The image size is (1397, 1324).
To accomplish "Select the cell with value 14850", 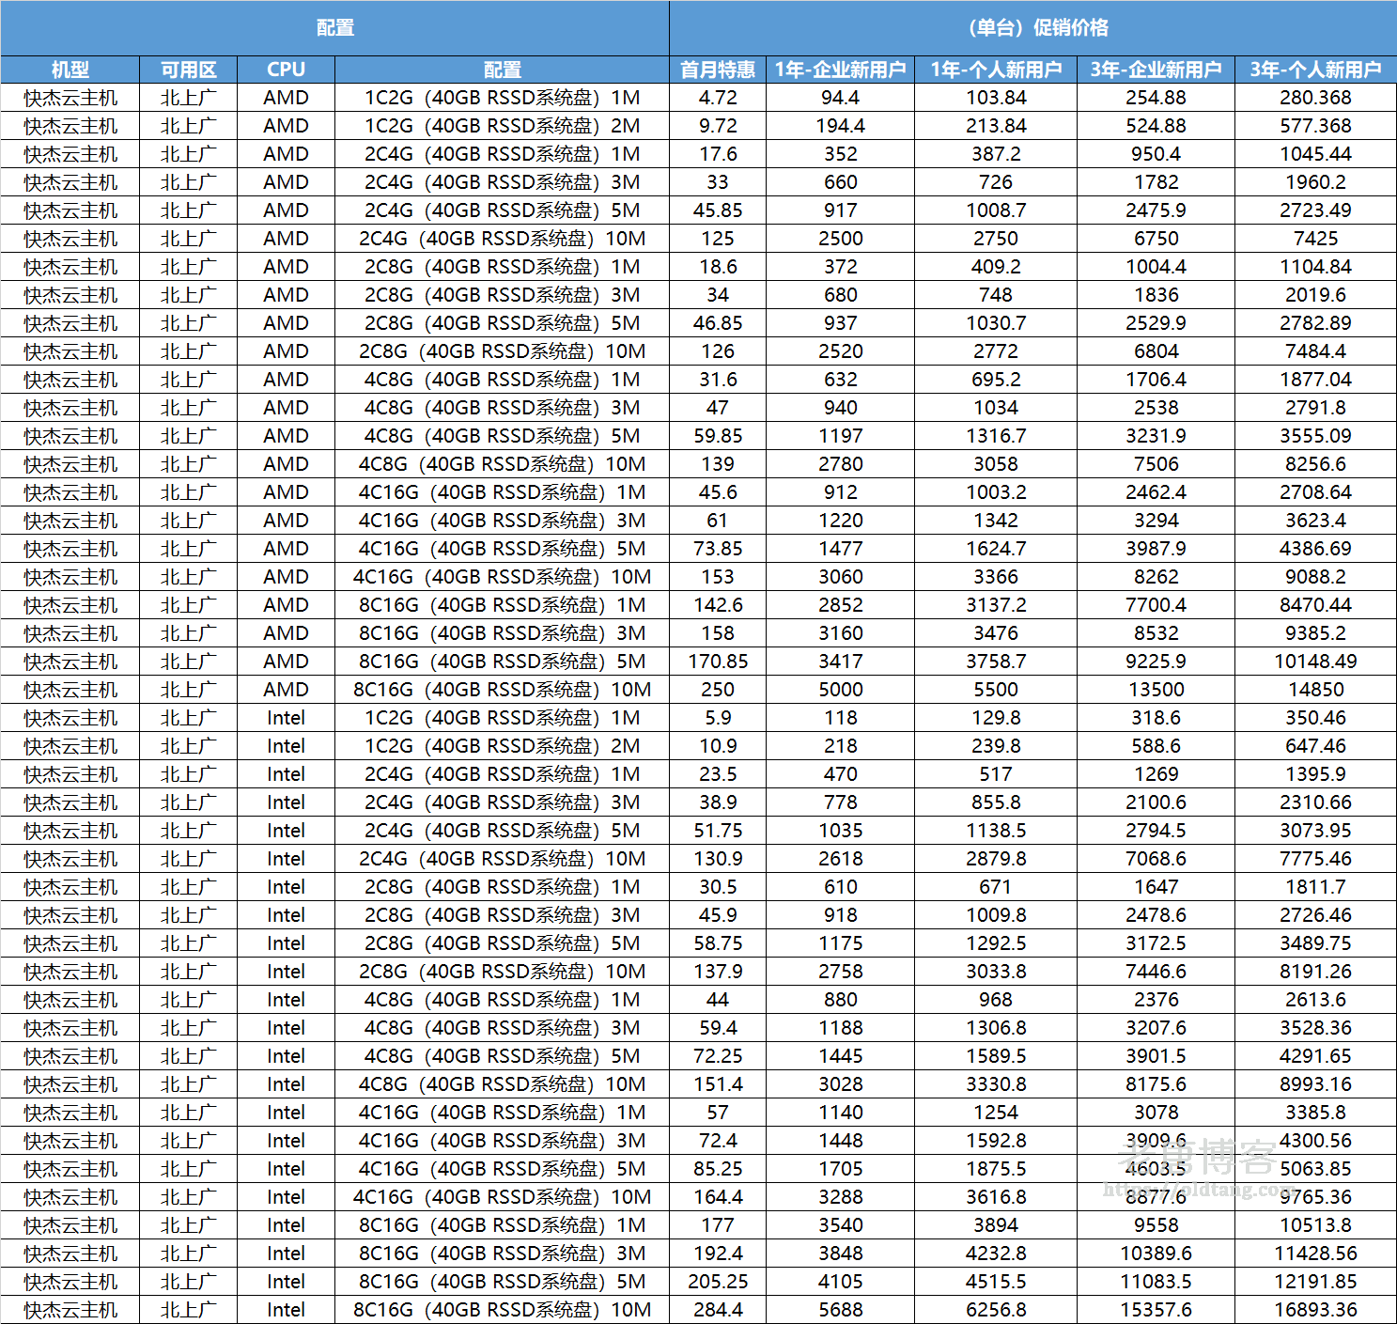I will pos(1315,690).
